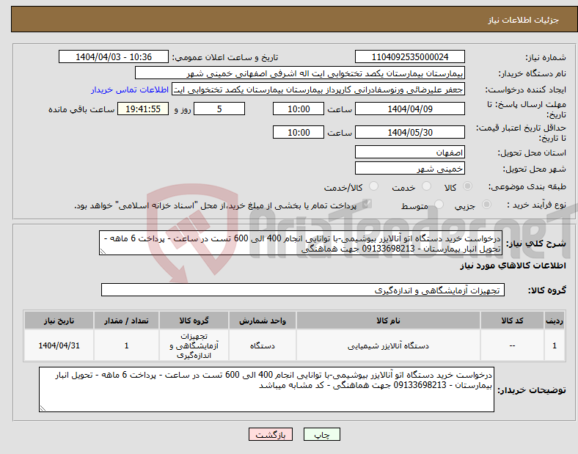Click the بازگشت (back) button

(271, 434)
